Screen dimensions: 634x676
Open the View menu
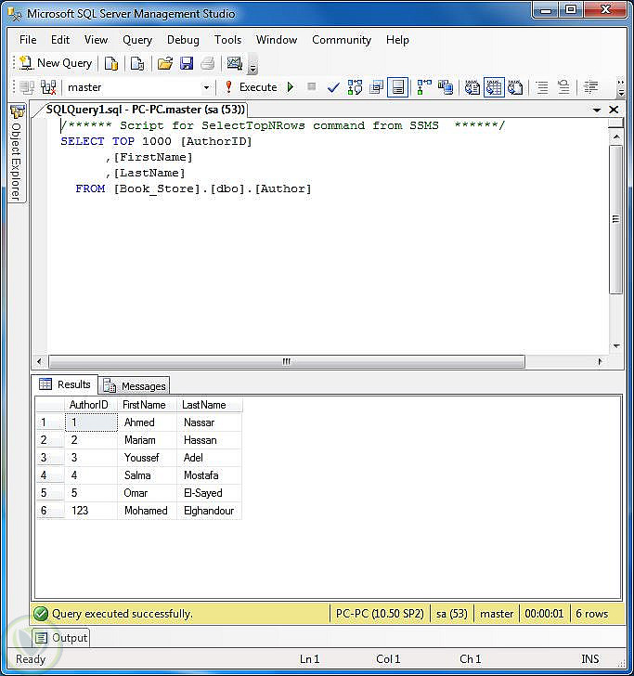tap(97, 40)
